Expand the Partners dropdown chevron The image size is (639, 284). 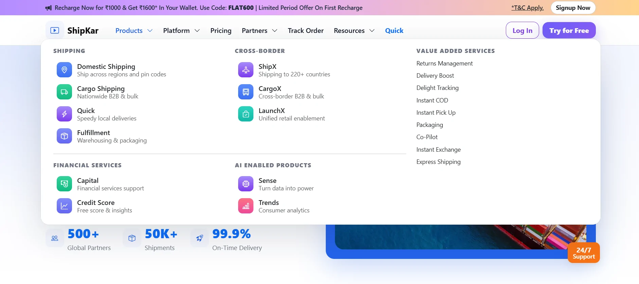pos(275,31)
